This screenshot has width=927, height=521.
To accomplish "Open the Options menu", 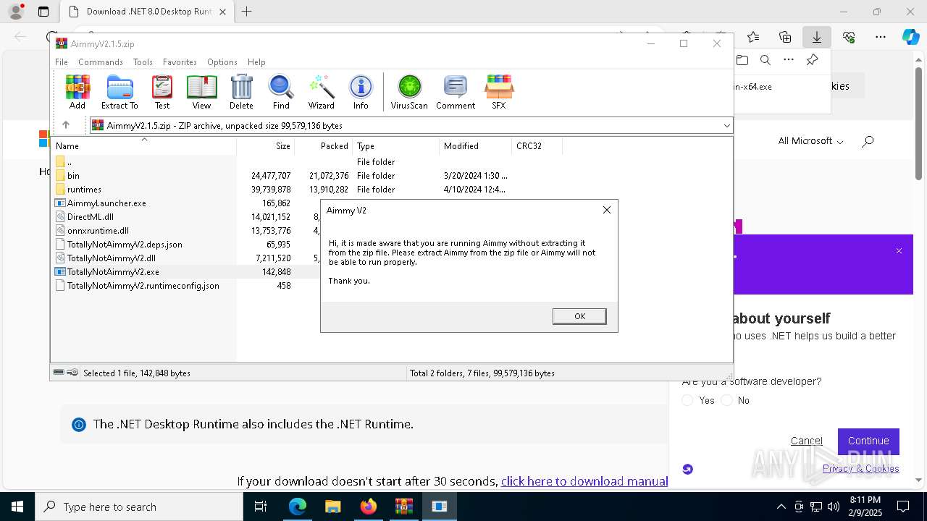I will tap(222, 62).
